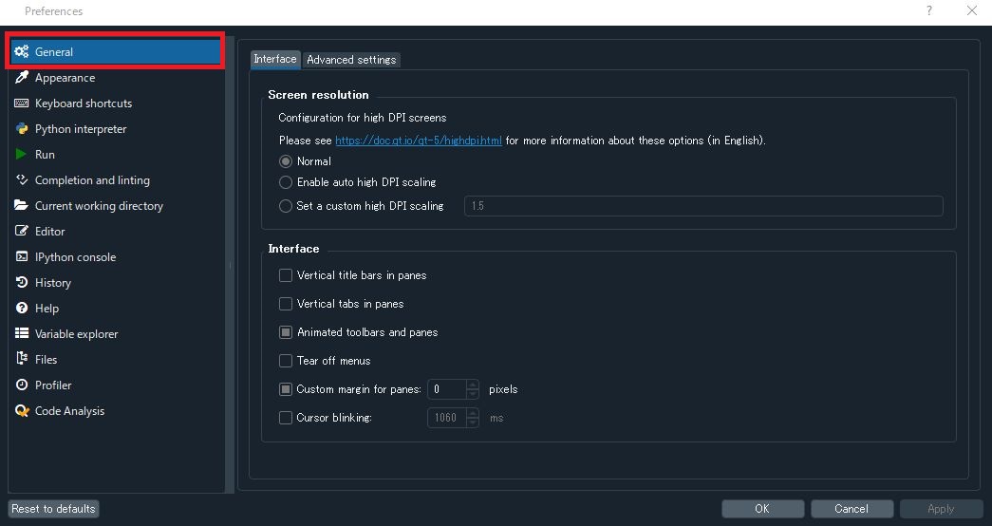The image size is (992, 526).
Task: Open the Editor preferences section
Action: pos(50,232)
